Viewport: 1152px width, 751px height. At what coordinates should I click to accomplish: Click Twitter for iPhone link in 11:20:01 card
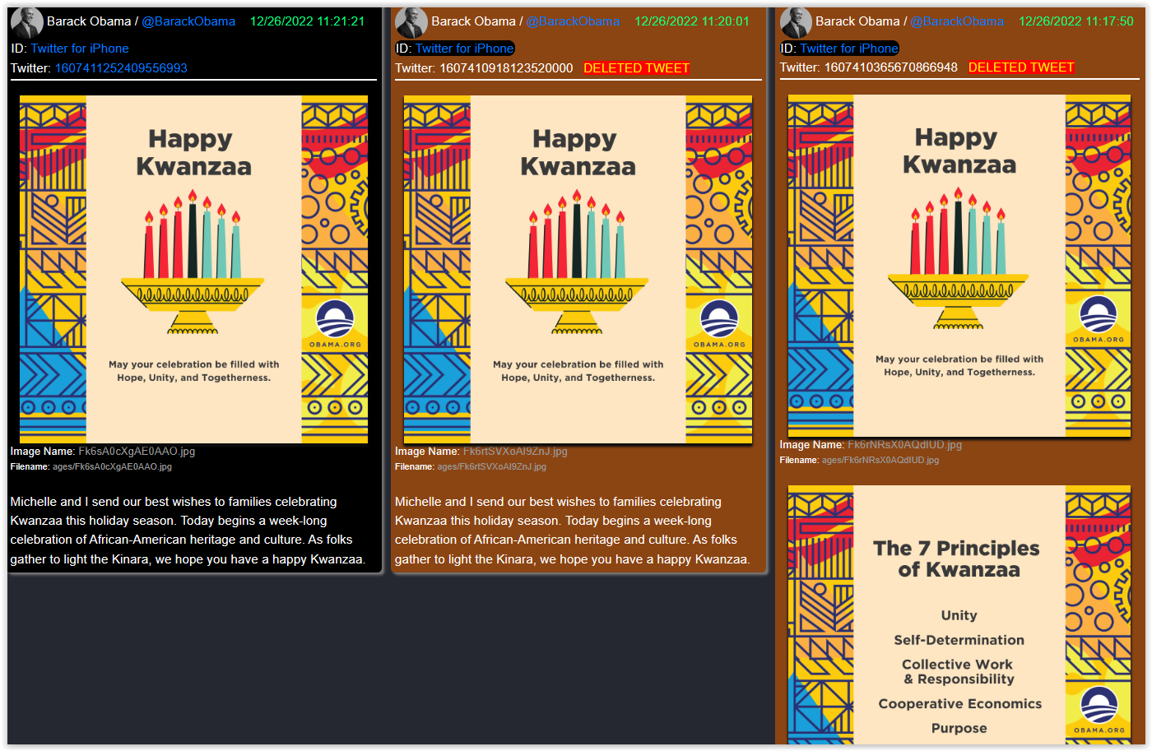tap(464, 49)
